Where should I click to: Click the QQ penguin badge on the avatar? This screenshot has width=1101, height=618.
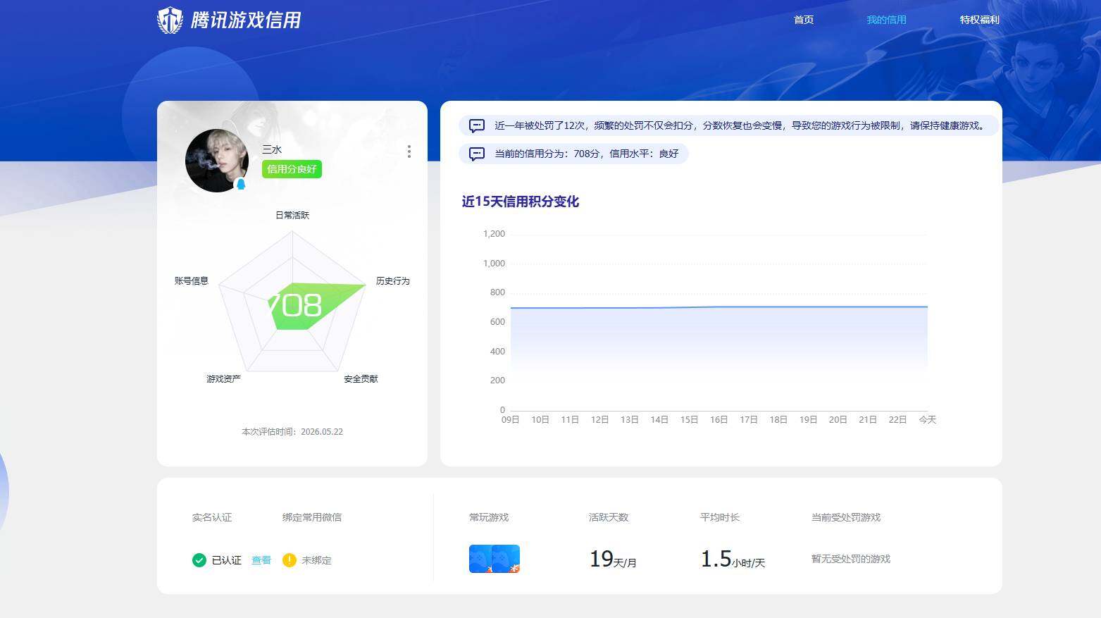tap(241, 184)
